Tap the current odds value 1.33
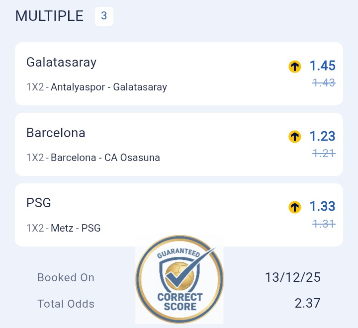The height and width of the screenshot is (328, 358). pos(322,206)
